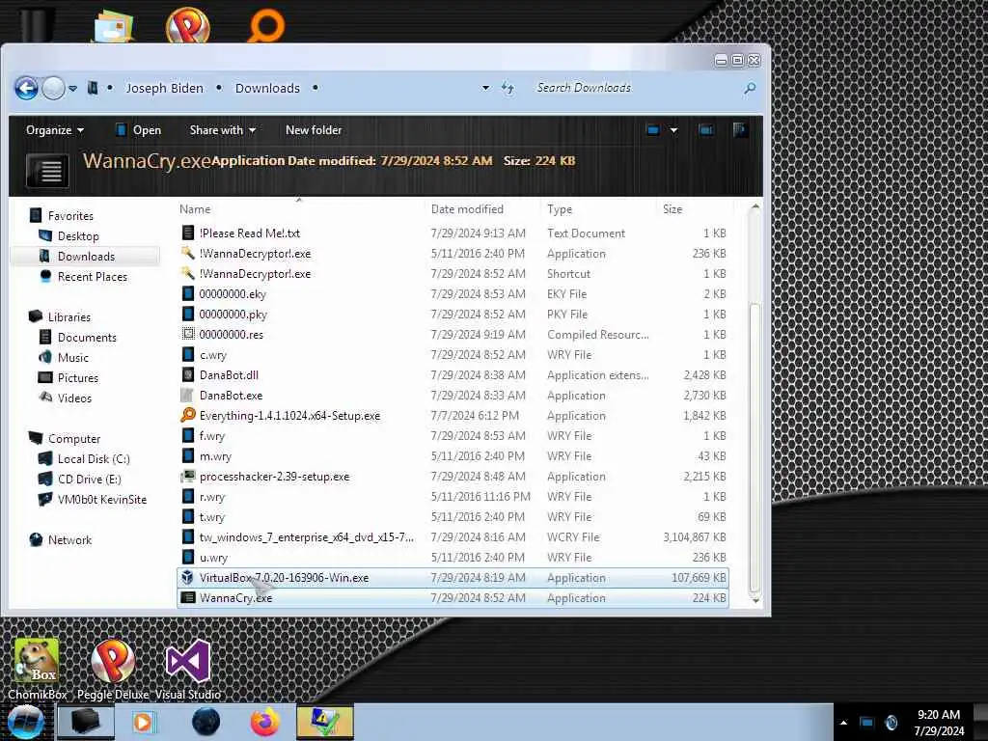This screenshot has height=741, width=988.
Task: Open the Organize menu
Action: coord(54,130)
